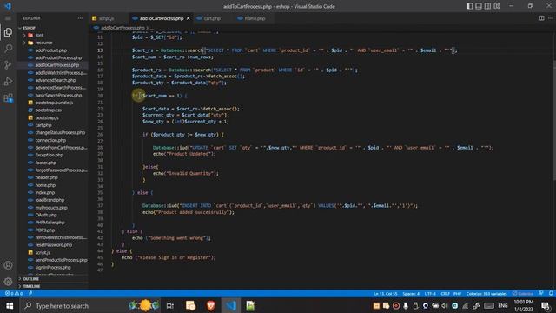
Task: Open the Search view in activity bar
Action: [8, 49]
